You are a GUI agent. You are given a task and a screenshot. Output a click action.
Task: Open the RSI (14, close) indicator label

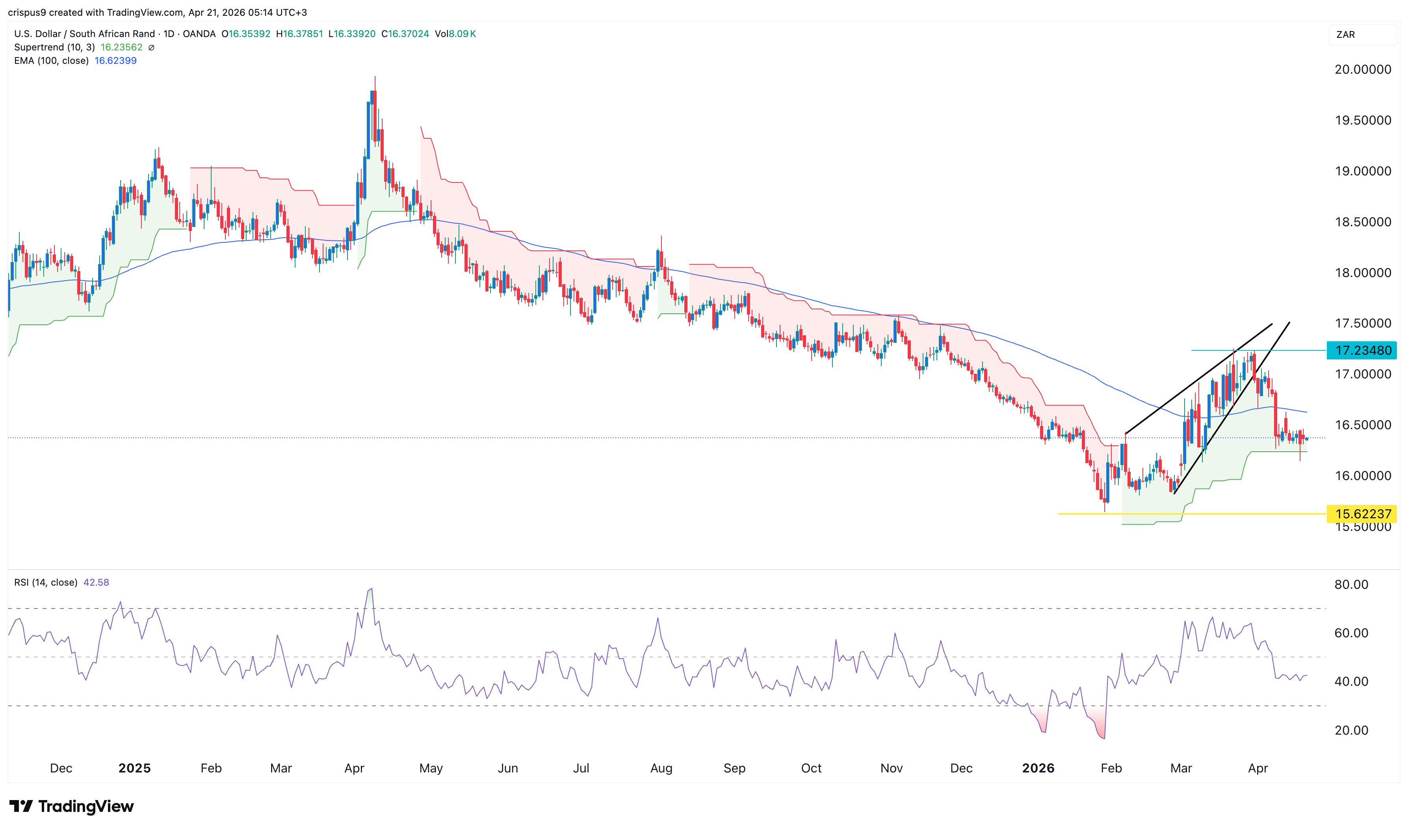[46, 582]
